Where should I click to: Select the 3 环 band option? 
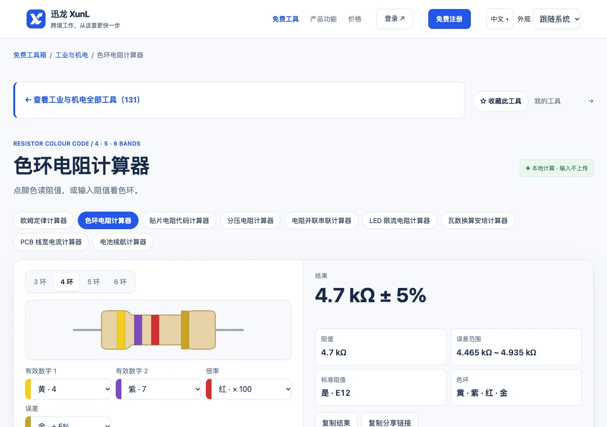(40, 282)
